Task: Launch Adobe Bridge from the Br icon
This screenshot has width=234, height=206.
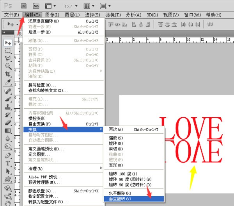Action: [24, 6]
